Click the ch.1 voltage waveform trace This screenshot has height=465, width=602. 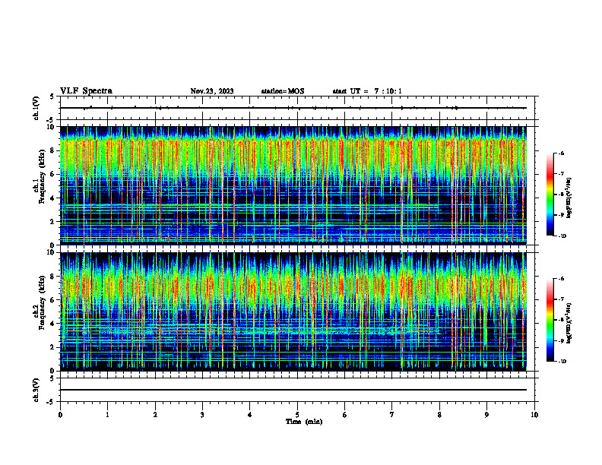point(293,108)
